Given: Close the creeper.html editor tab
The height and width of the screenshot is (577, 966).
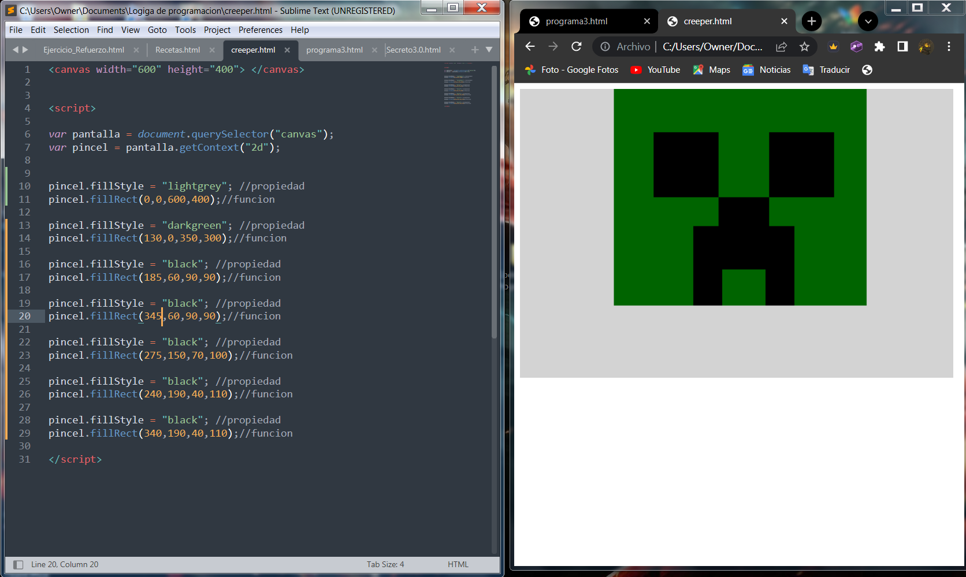Looking at the screenshot, I should (x=287, y=50).
